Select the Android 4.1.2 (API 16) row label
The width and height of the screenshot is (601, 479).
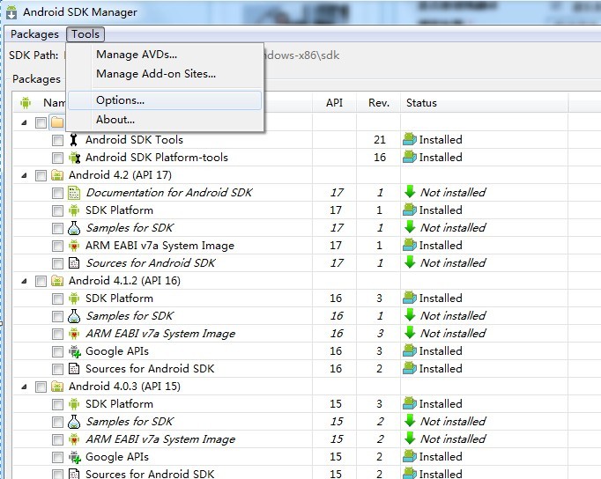coord(124,281)
